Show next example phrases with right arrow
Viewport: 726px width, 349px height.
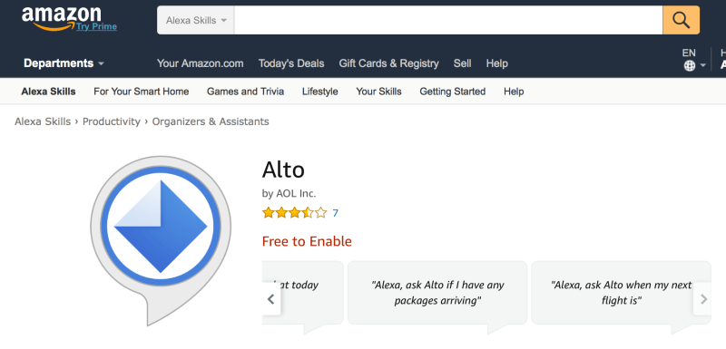(702, 299)
